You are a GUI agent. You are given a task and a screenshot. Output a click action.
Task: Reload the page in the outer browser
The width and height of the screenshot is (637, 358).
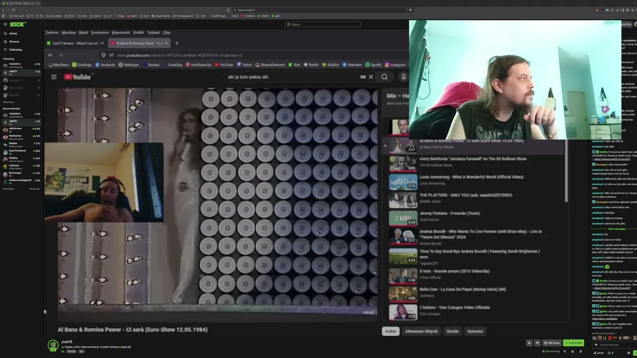coord(13,10)
